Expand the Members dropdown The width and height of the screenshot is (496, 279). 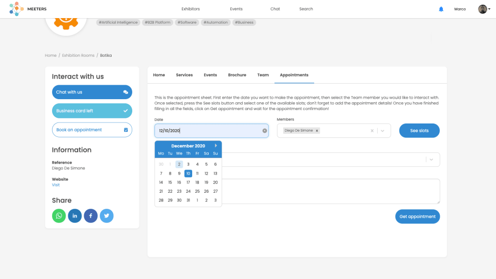[x=382, y=131]
